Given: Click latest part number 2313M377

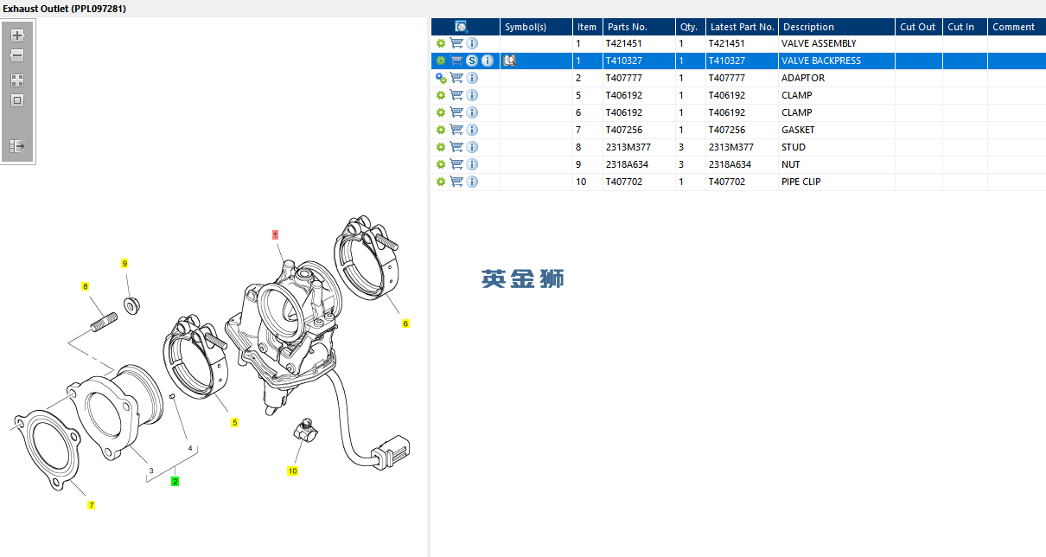Looking at the screenshot, I should pyautogui.click(x=731, y=147).
